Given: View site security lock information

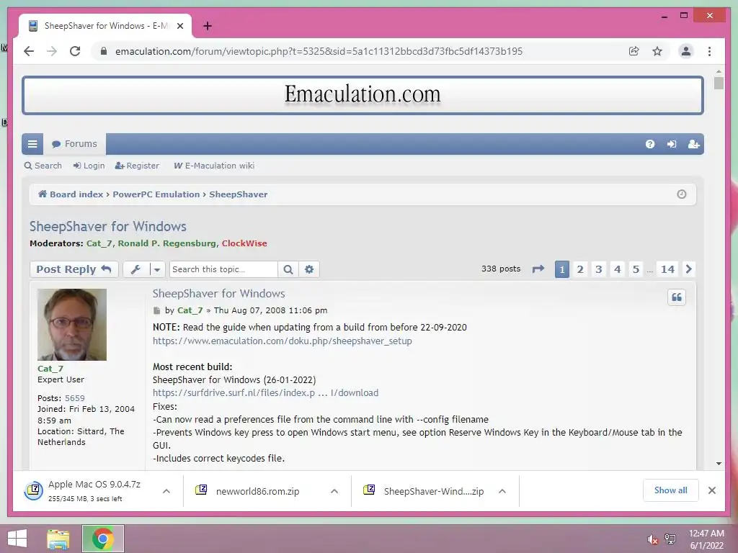Looking at the screenshot, I should (104, 51).
